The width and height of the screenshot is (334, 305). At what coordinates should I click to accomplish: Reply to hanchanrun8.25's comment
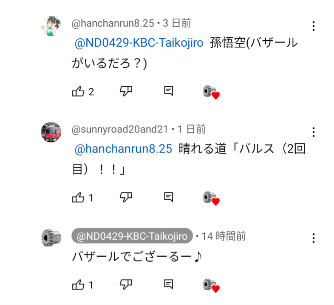(x=168, y=91)
